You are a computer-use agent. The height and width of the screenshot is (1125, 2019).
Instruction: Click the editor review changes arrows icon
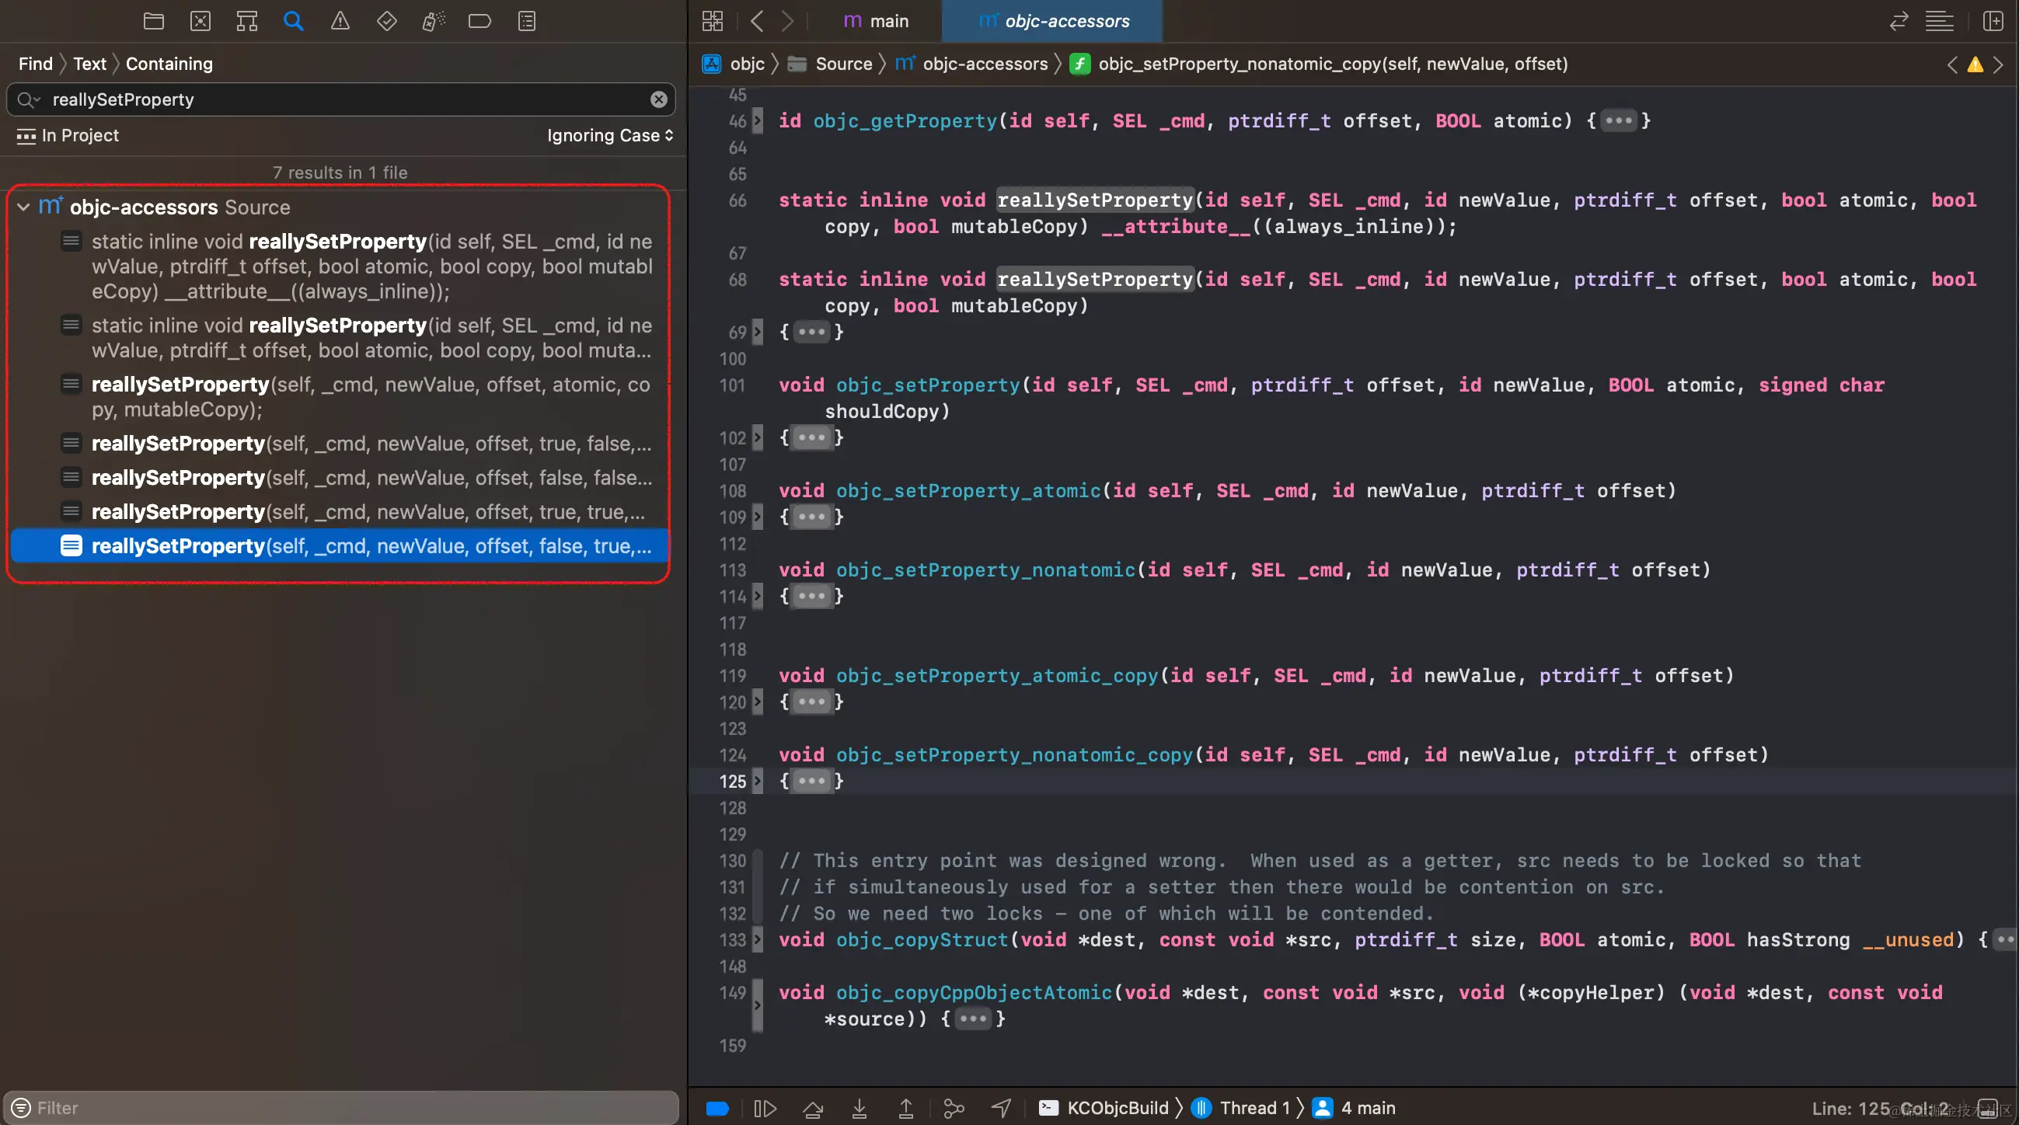point(1899,21)
